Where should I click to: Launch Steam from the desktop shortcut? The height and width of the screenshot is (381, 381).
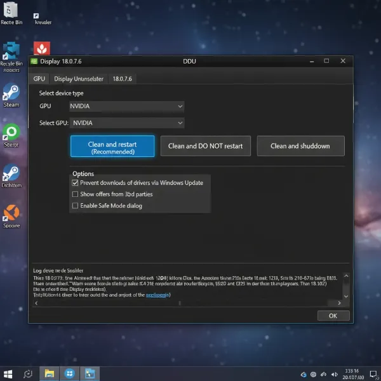[x=11, y=95]
